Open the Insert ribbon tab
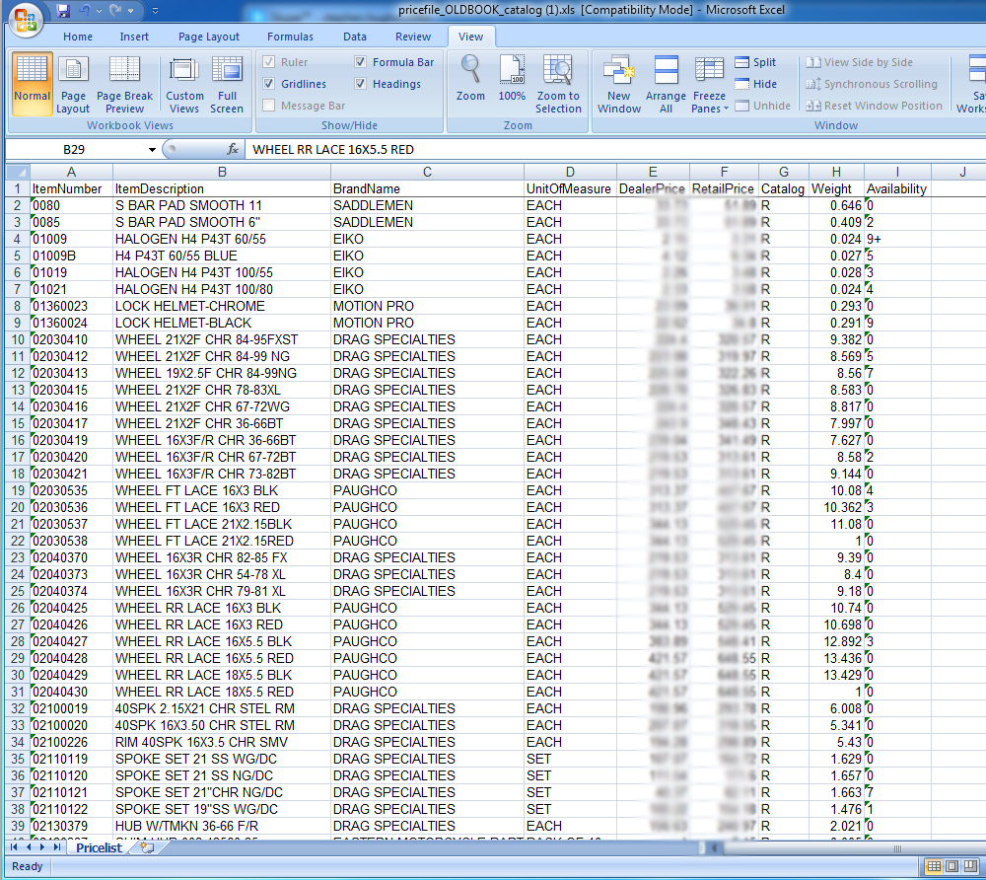Screen dimensions: 986x880 (134, 37)
